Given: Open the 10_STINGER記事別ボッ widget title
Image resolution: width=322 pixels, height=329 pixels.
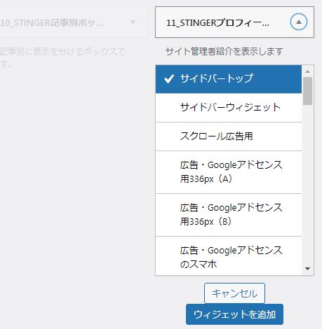Looking at the screenshot, I should coord(52,23).
